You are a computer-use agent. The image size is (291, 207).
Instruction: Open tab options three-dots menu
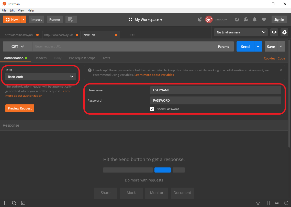click(132, 35)
